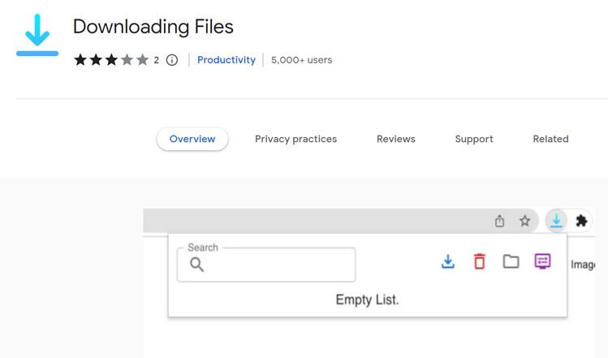Click the download extension icon in the toolbar
Screen dimensions: 608x358
point(556,220)
